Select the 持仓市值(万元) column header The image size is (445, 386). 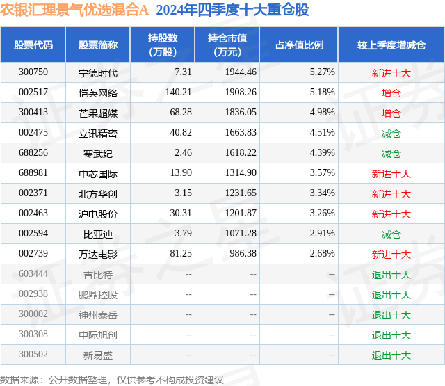click(x=227, y=45)
